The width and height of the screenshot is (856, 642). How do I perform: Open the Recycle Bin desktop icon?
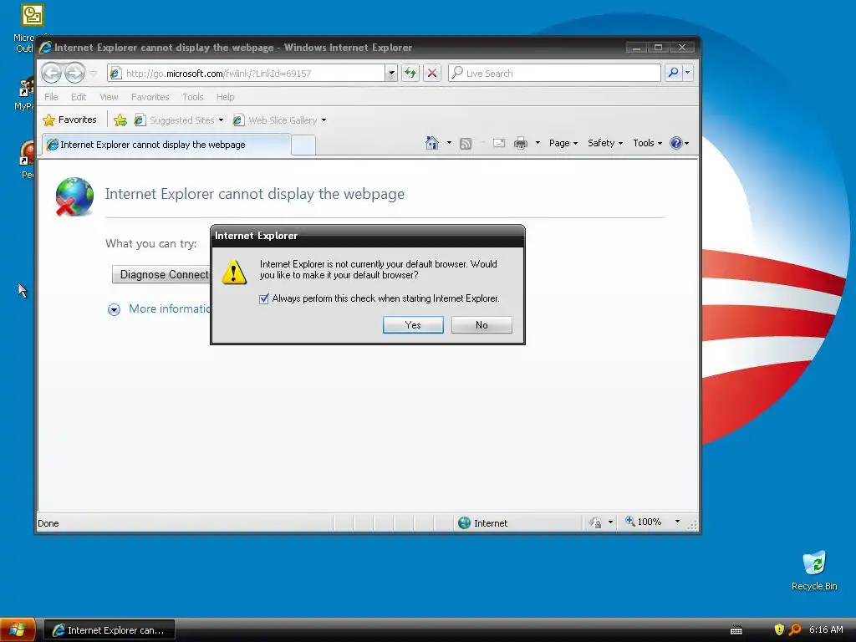814,571
